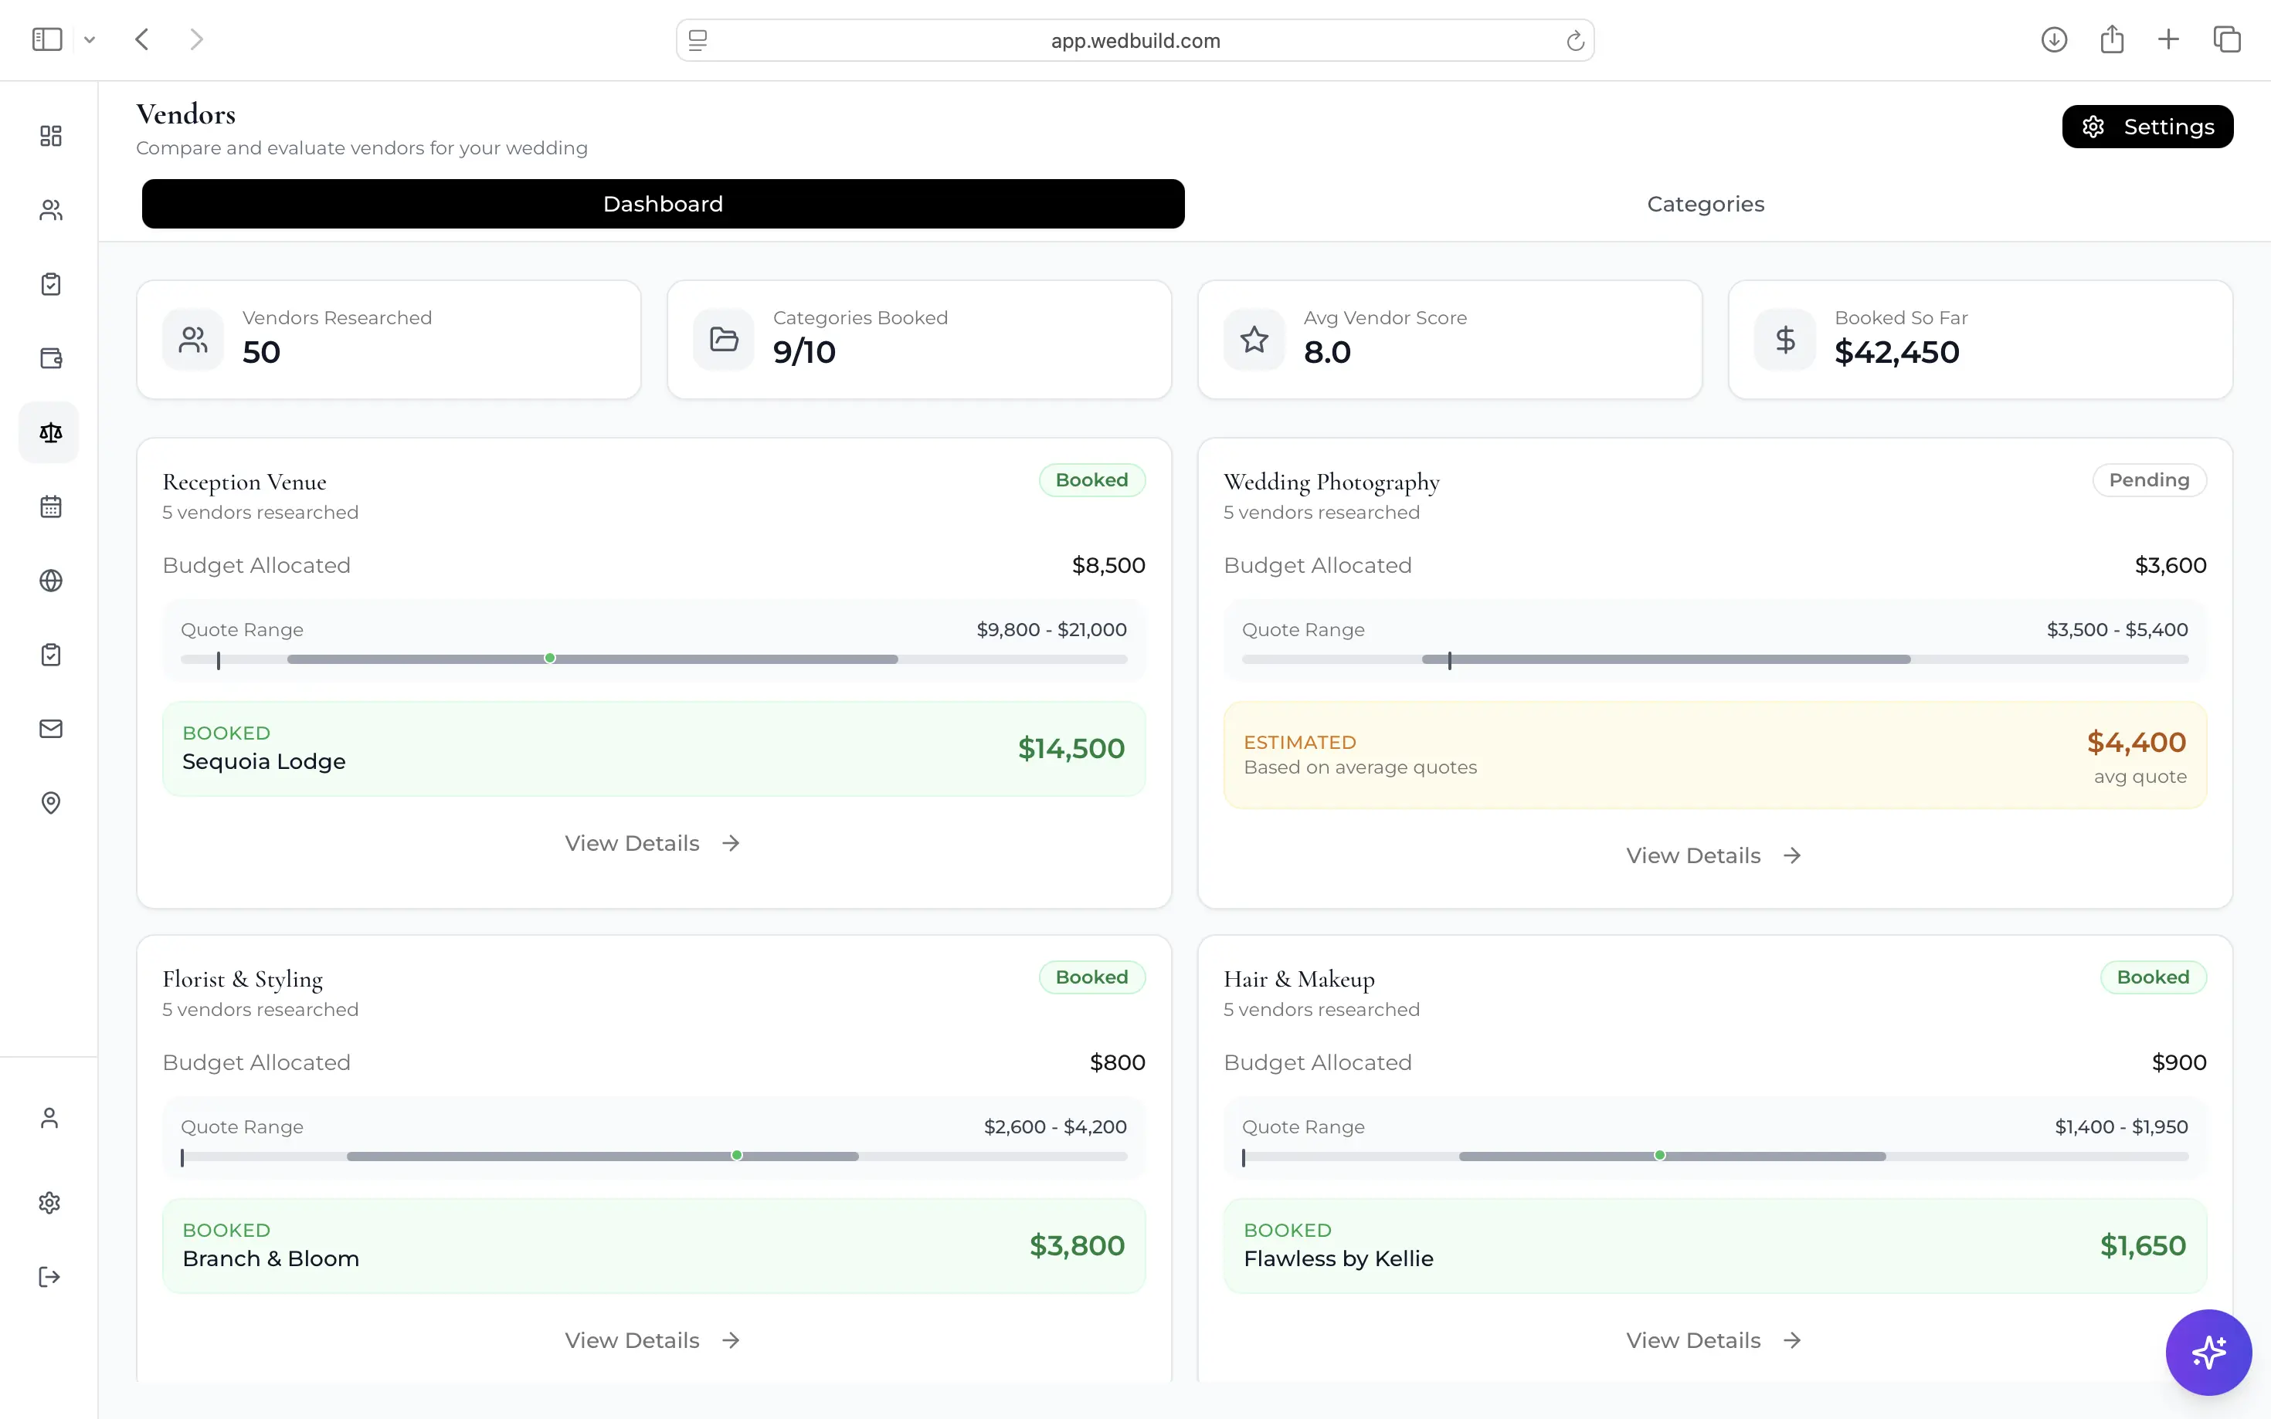Open View Details for Florist & Styling

point(653,1340)
